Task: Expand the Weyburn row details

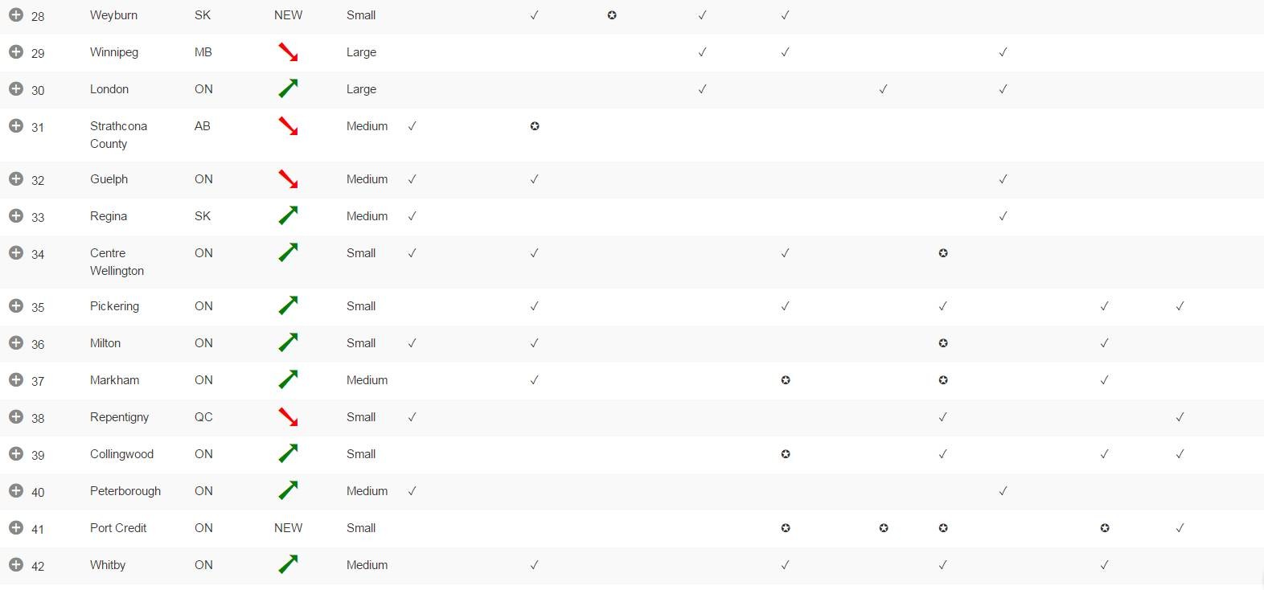Action: click(x=16, y=15)
